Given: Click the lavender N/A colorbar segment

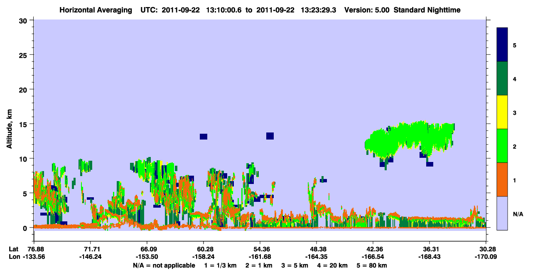Looking at the screenshot, I should [502, 213].
